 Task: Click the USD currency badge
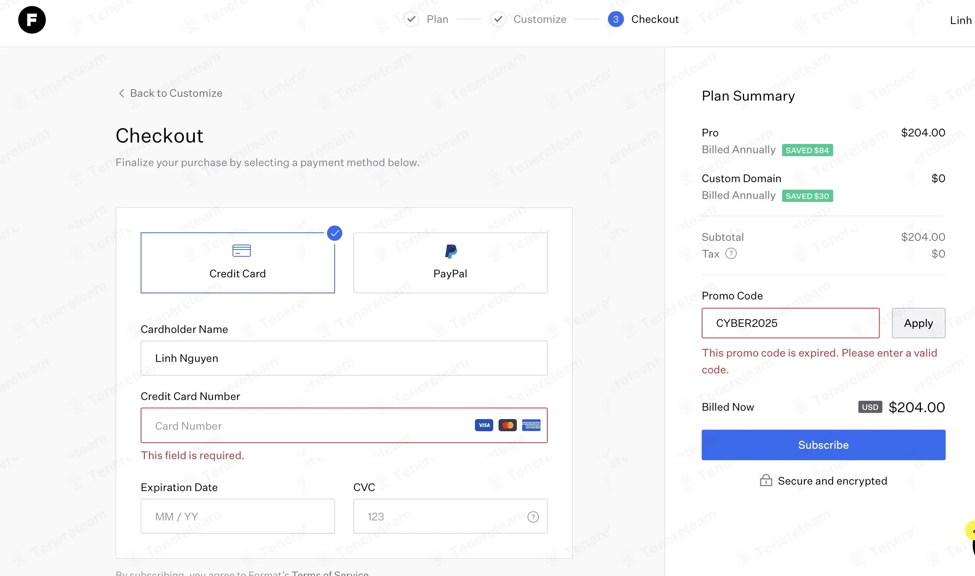870,407
